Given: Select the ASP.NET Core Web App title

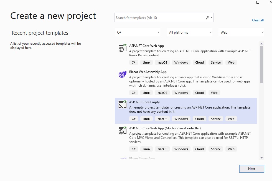Looking at the screenshot, I should 146,46.
